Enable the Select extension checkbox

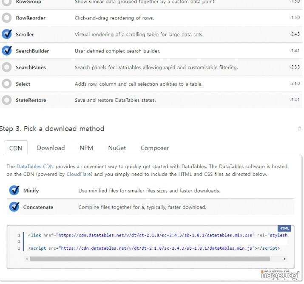tap(7, 84)
